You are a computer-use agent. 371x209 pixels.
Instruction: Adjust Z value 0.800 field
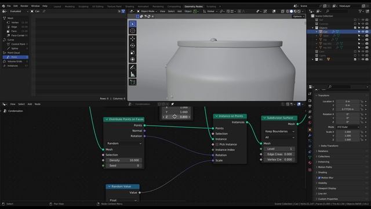click(176, 117)
